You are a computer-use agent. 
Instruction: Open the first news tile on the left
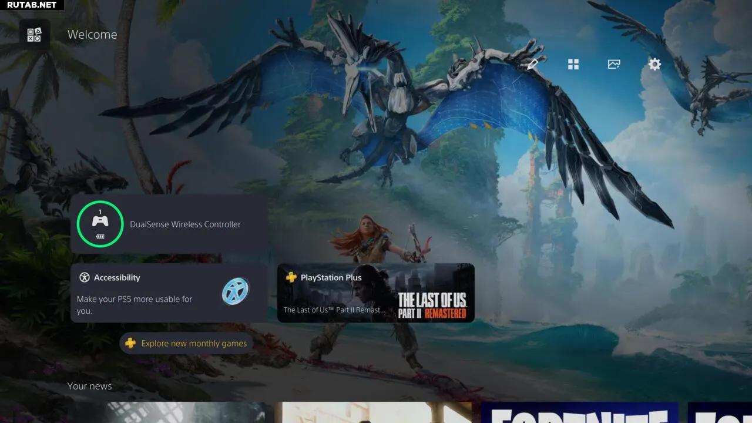pos(170,412)
